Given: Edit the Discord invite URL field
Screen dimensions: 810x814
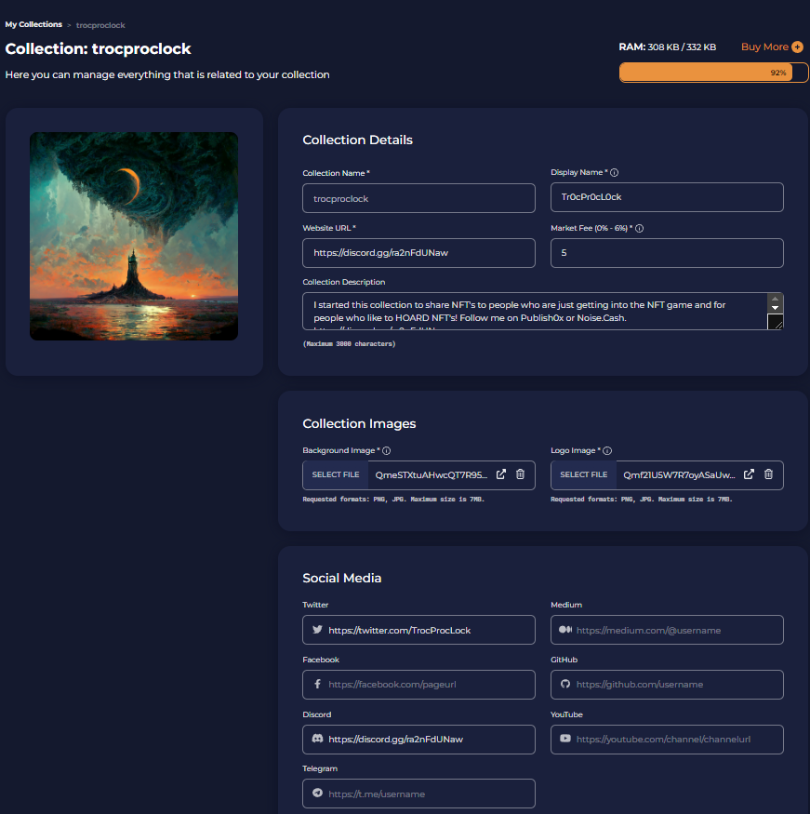Looking at the screenshot, I should pyautogui.click(x=418, y=740).
